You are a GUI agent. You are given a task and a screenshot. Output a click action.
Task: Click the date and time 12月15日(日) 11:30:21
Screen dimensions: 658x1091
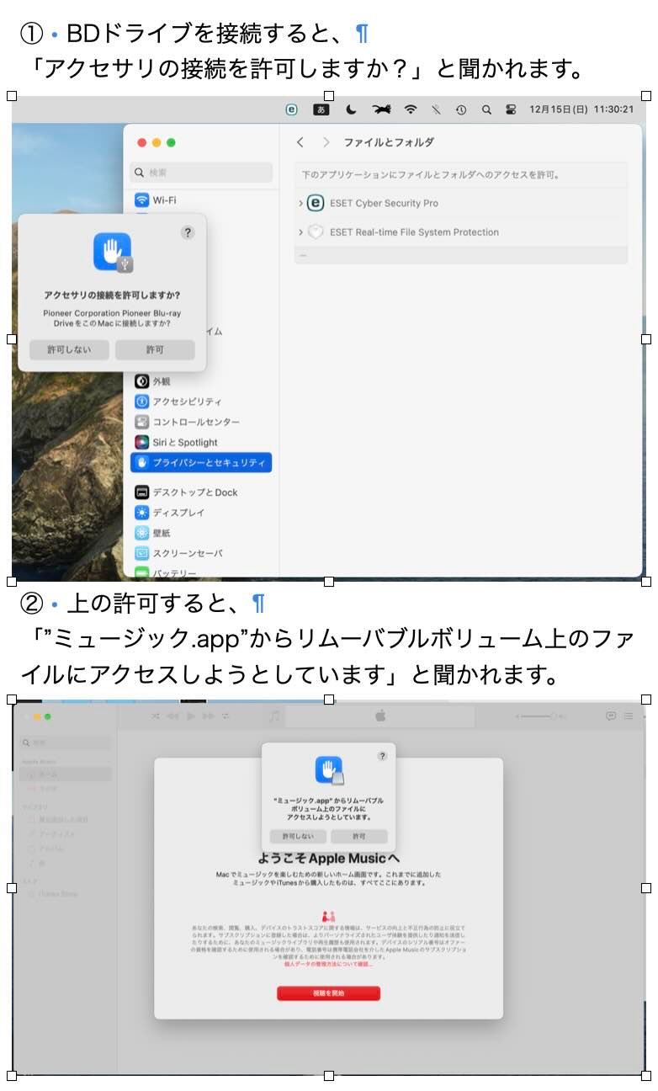pyautogui.click(x=581, y=109)
